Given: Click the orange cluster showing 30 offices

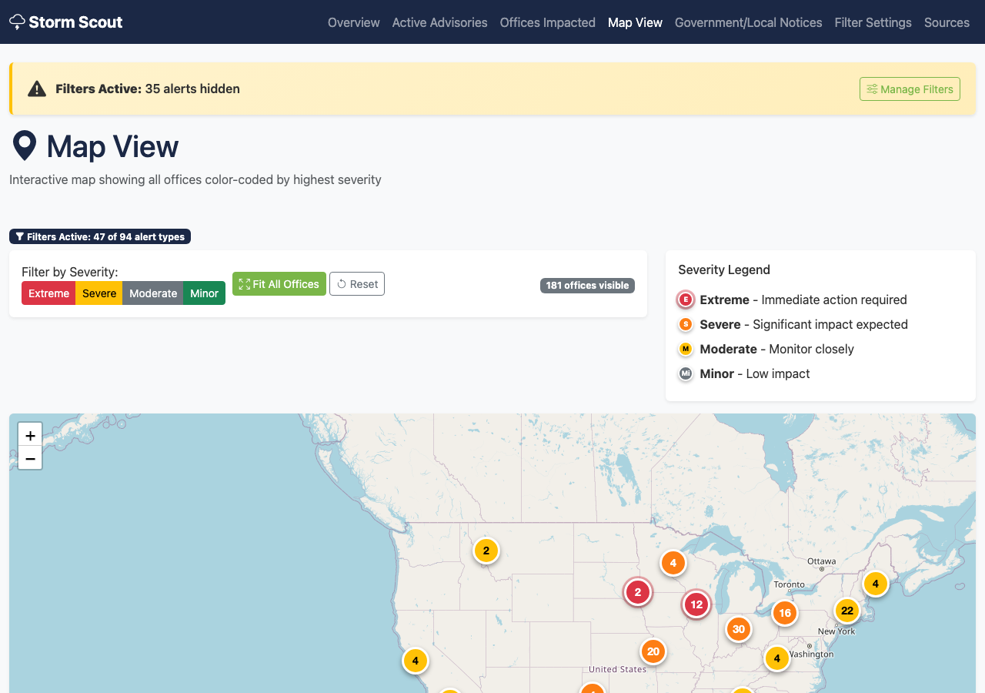Looking at the screenshot, I should (738, 629).
